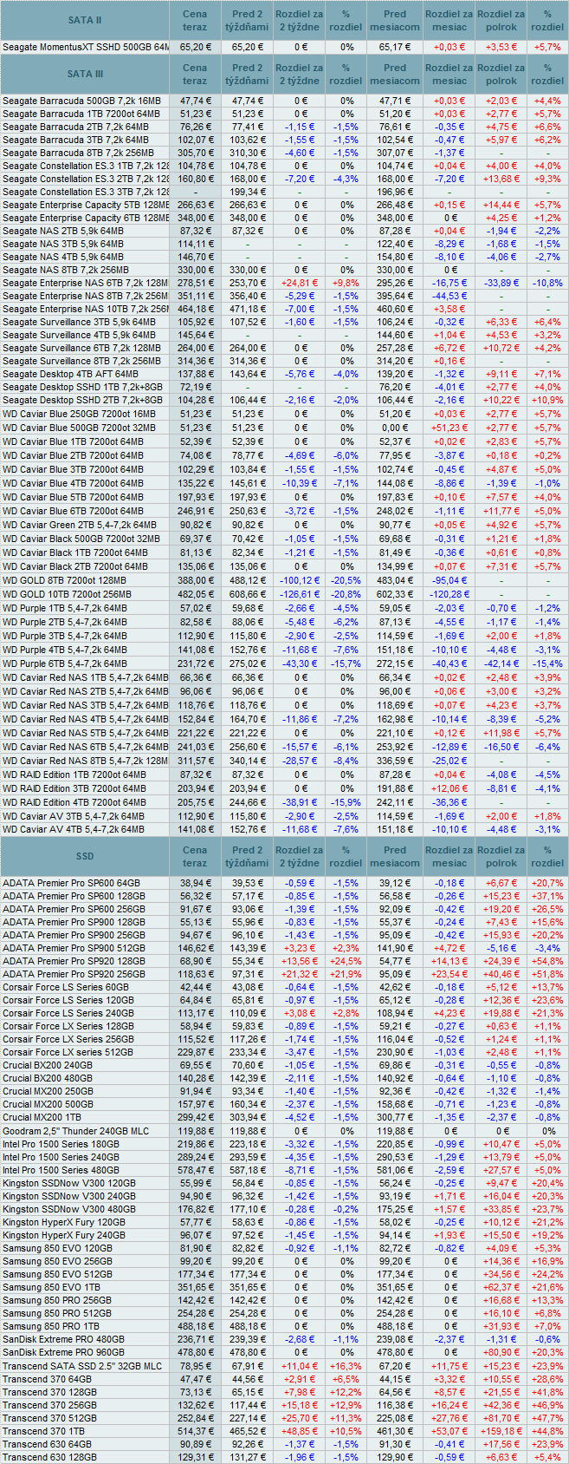
Task: Select Seagate Enterprise NAS 10TB product name
Action: pyautogui.click(x=86, y=309)
